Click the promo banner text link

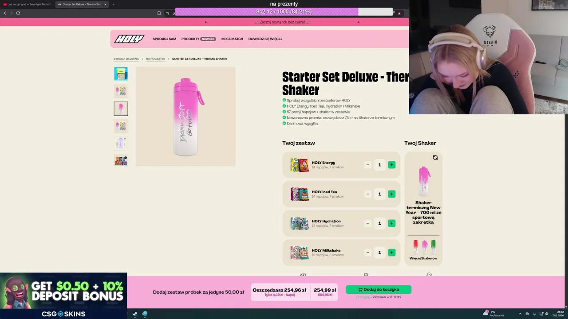[283, 22]
